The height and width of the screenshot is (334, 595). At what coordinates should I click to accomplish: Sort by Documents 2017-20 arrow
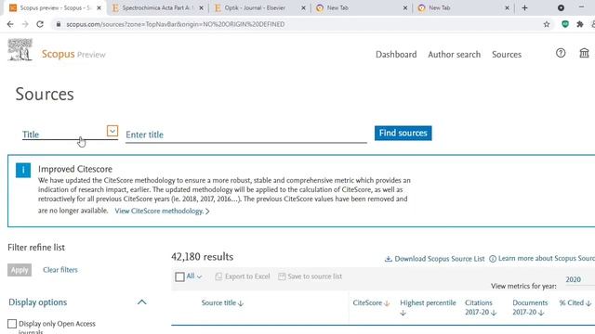pyautogui.click(x=541, y=313)
